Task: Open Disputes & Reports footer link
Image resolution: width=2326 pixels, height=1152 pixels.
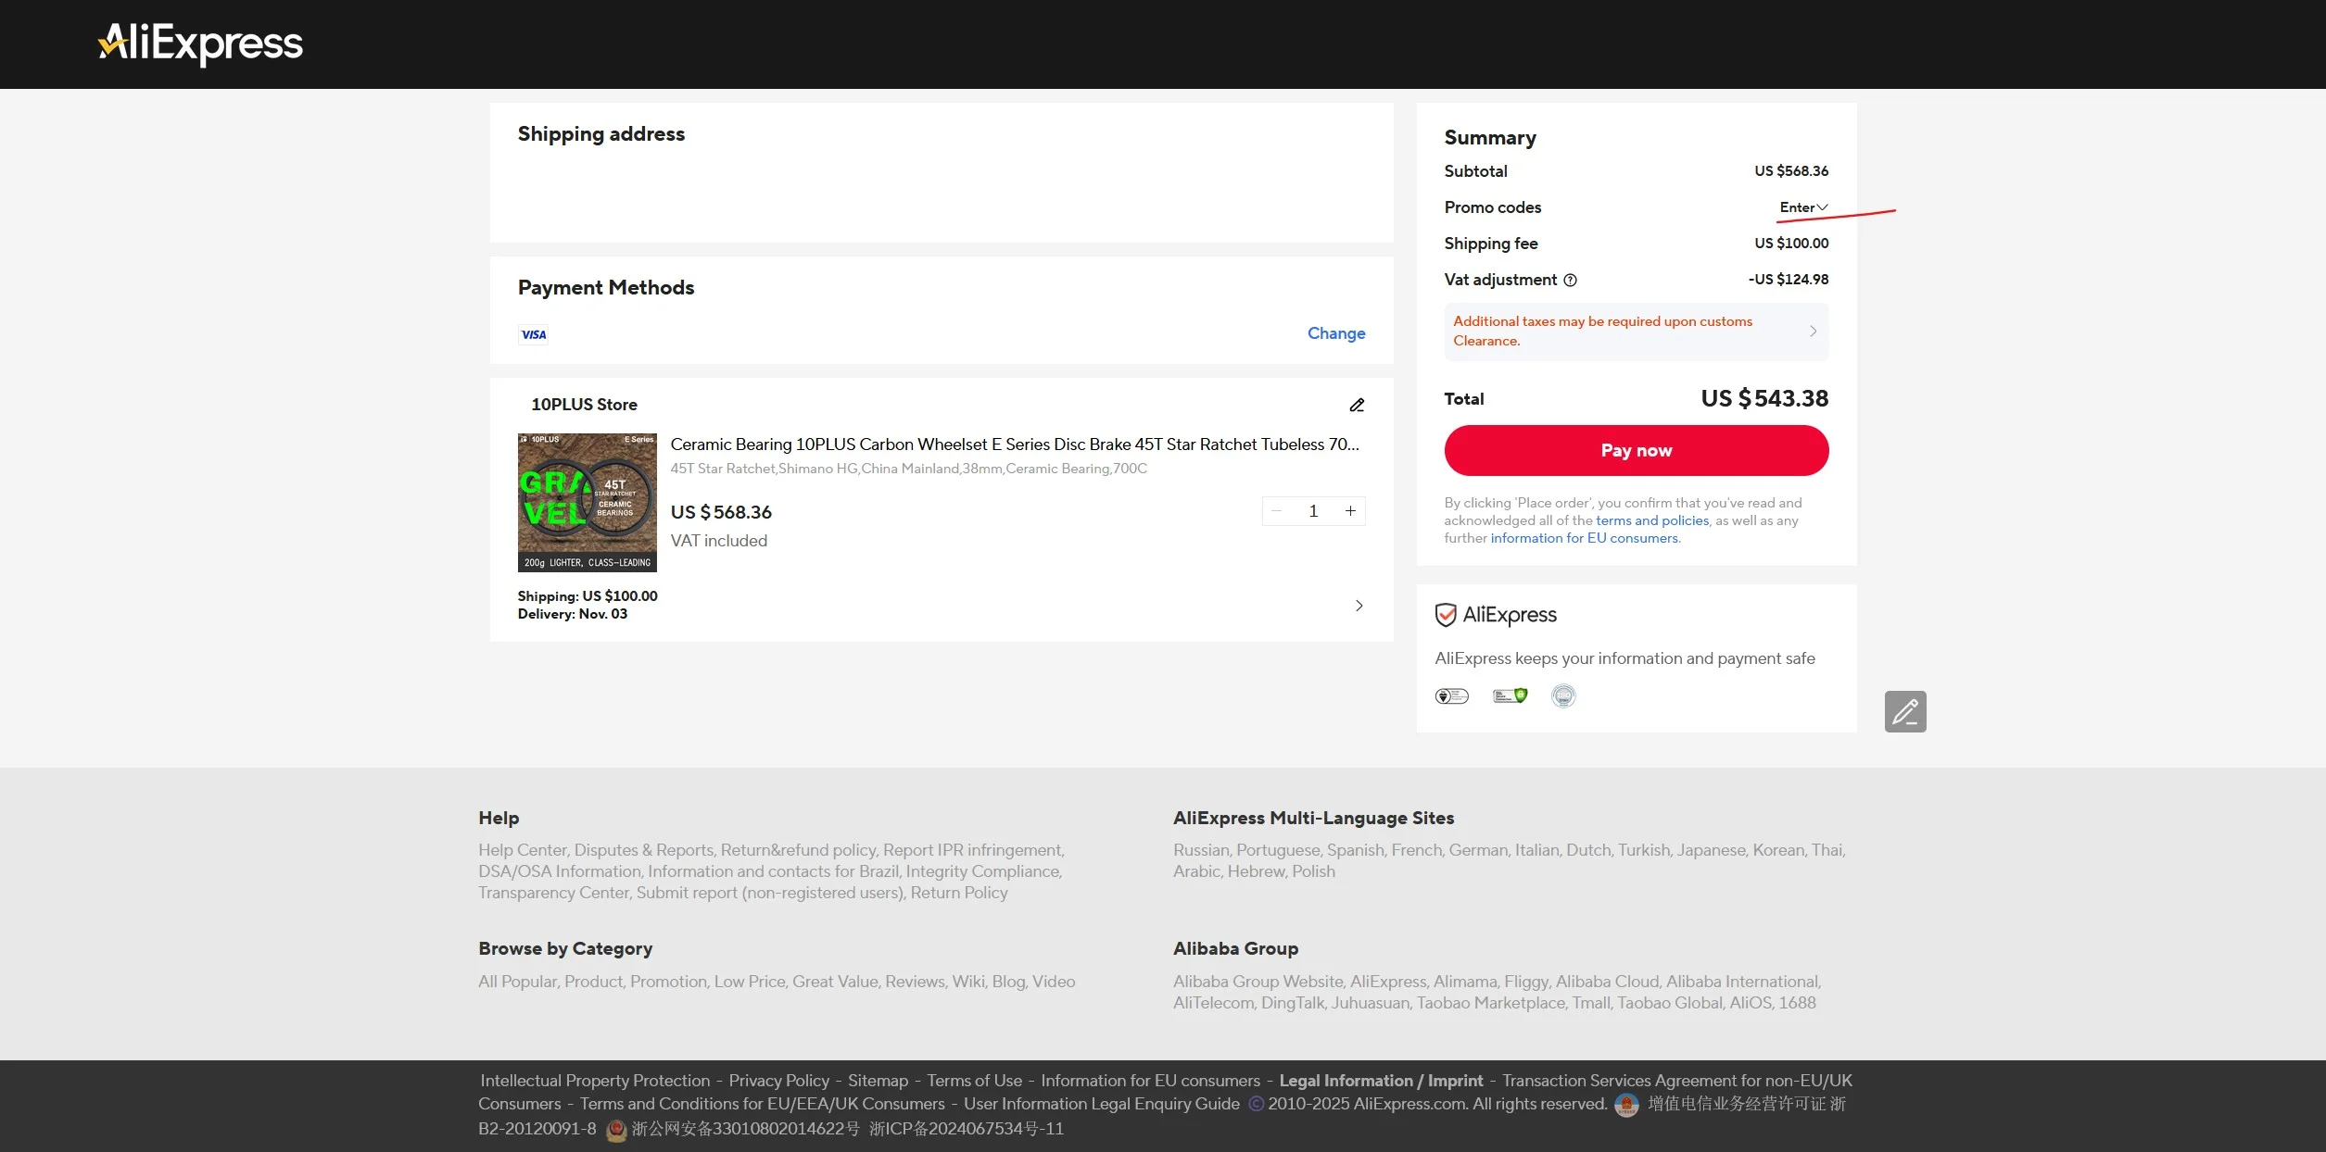Action: pyautogui.click(x=644, y=850)
